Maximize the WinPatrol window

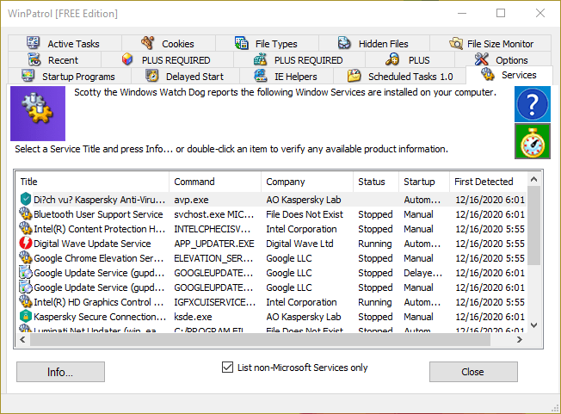tap(501, 13)
